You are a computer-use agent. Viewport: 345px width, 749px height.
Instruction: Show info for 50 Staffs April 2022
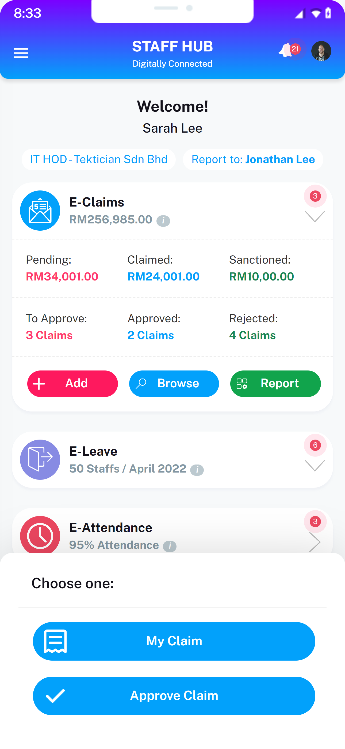click(x=197, y=470)
